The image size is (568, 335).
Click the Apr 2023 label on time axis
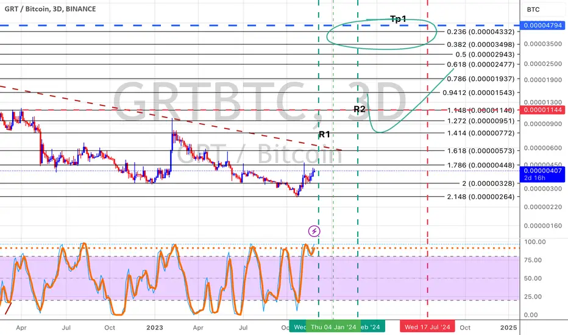coord(198,328)
